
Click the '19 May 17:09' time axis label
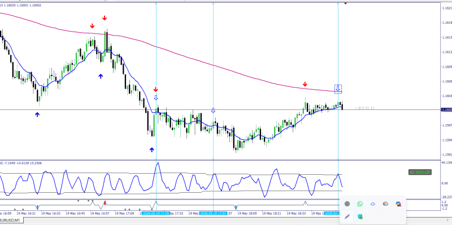pos(124,214)
